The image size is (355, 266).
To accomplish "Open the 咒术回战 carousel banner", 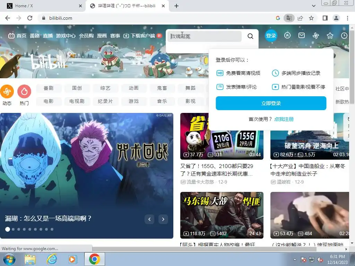I will [x=86, y=176].
